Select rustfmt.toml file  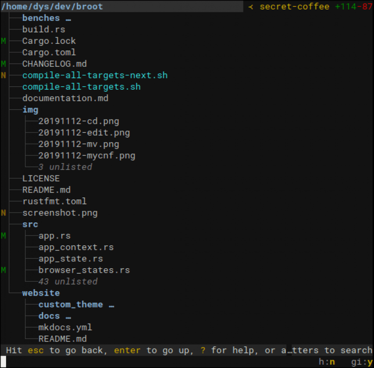pyautogui.click(x=55, y=201)
